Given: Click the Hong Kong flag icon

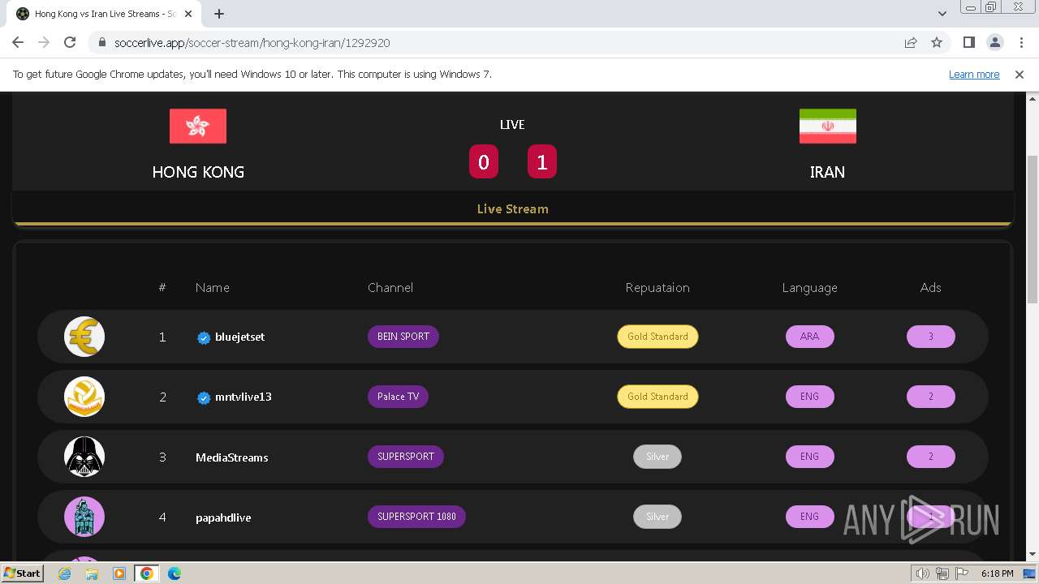Looking at the screenshot, I should pos(198,126).
